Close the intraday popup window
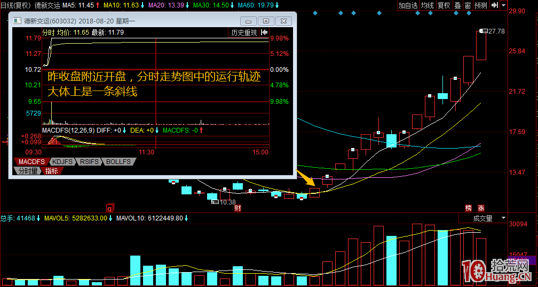Image resolution: width=538 pixels, height=287 pixels. 283,21
